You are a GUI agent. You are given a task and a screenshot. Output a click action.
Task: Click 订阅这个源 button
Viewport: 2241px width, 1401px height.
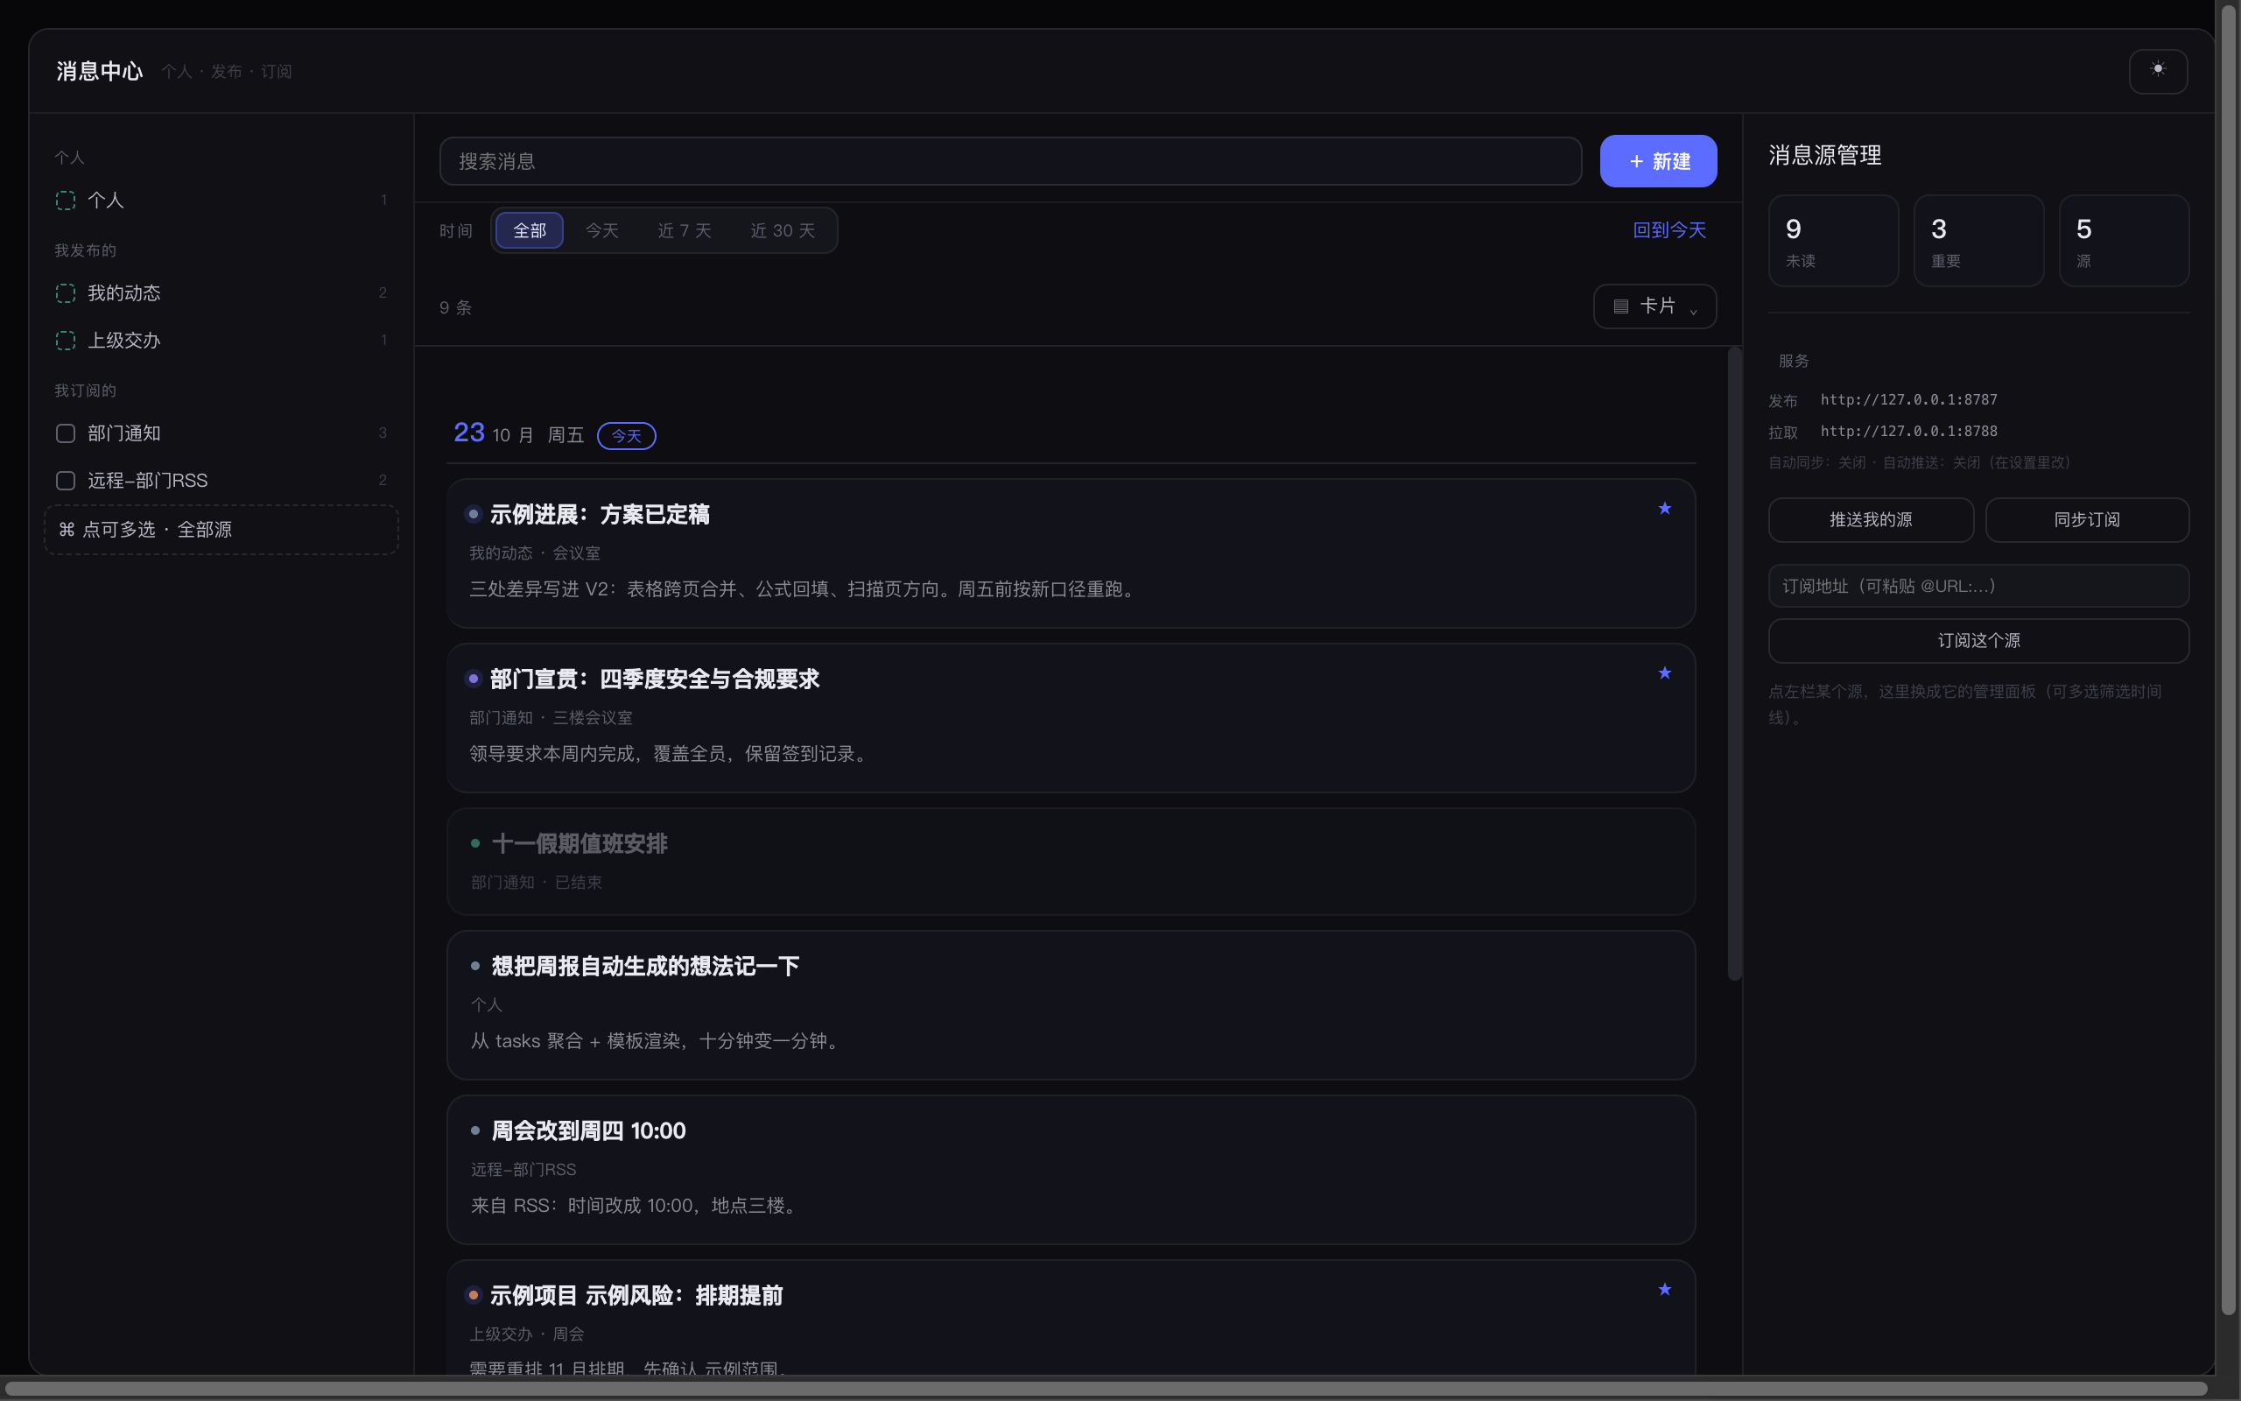click(x=1978, y=640)
